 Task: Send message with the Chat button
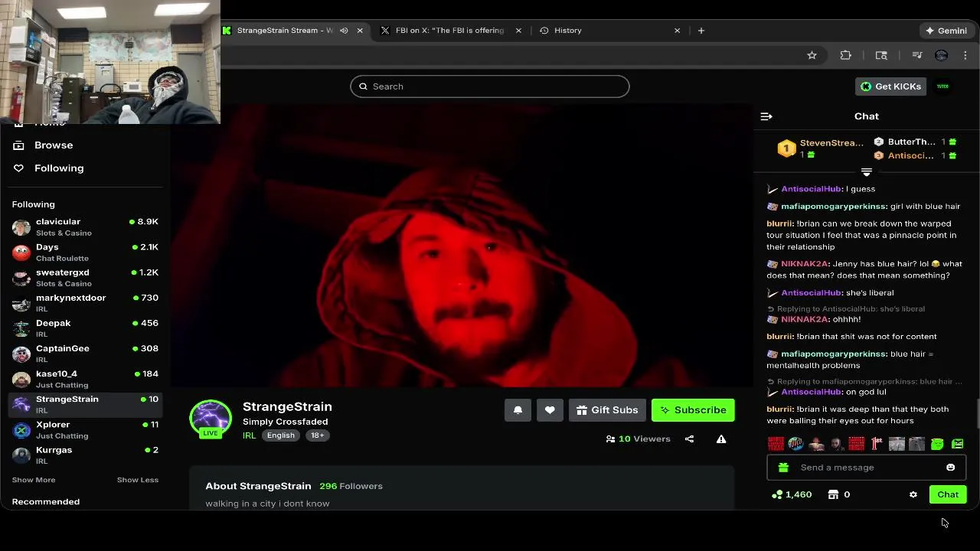coord(948,494)
